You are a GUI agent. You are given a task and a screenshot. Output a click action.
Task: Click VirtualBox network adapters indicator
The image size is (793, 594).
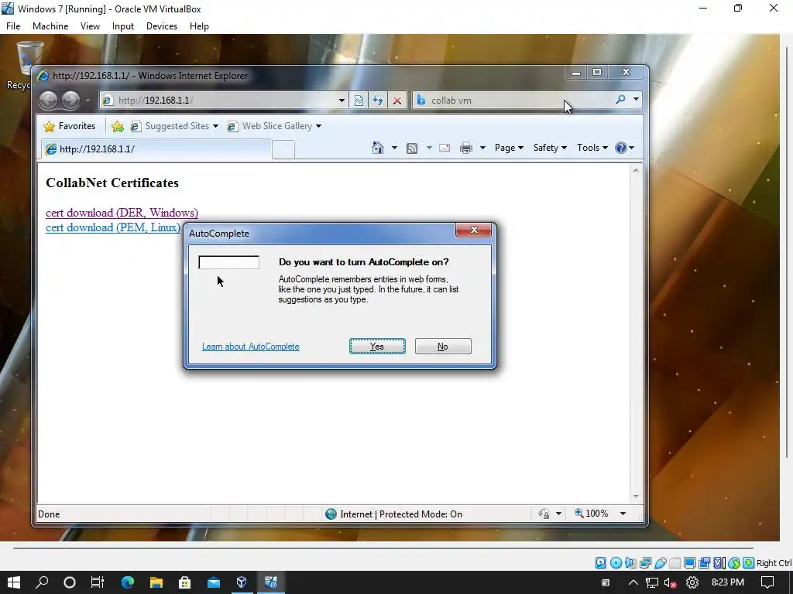click(x=645, y=563)
